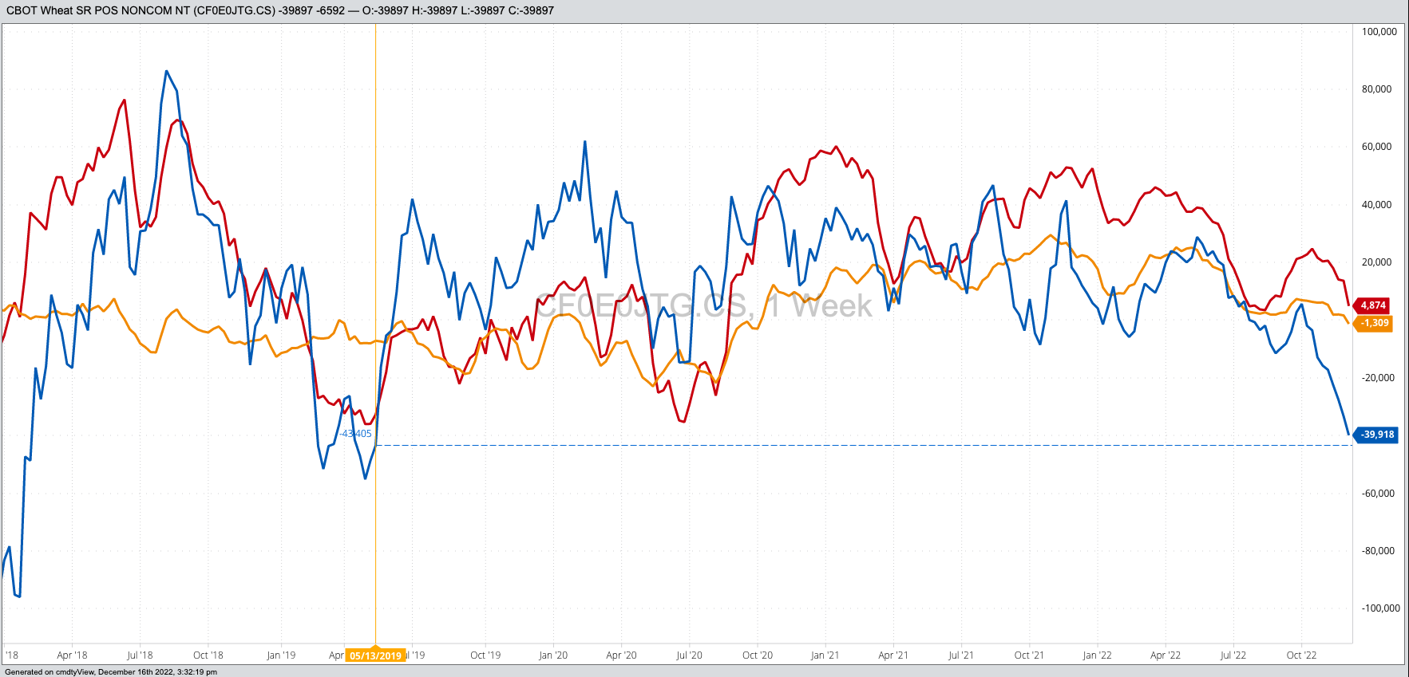Click the negative -60,000 y-axis label
The height and width of the screenshot is (677, 1409).
tap(1378, 494)
